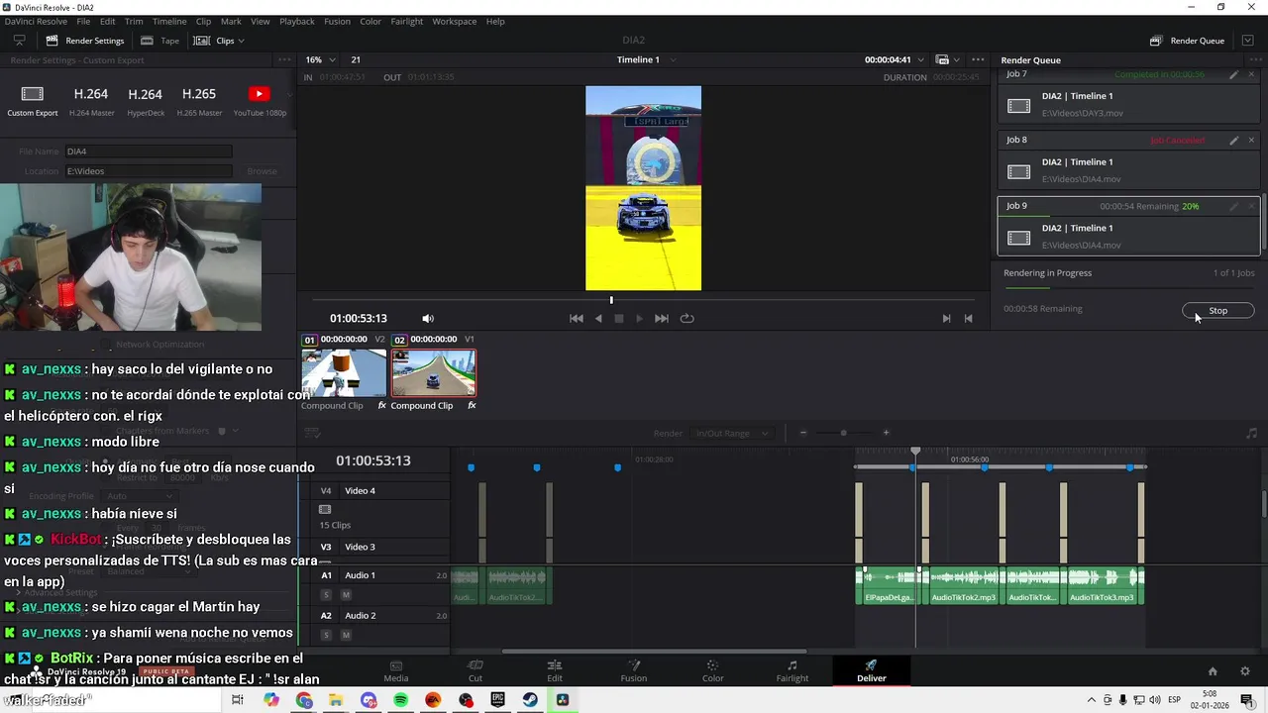
Task: Stop playback in the viewer
Action: (619, 319)
